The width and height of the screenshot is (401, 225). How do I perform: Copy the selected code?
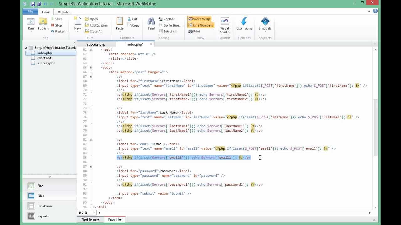(x=133, y=25)
